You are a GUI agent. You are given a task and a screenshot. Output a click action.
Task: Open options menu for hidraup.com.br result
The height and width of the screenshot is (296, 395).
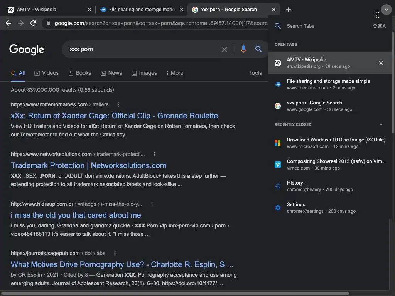click(x=152, y=204)
